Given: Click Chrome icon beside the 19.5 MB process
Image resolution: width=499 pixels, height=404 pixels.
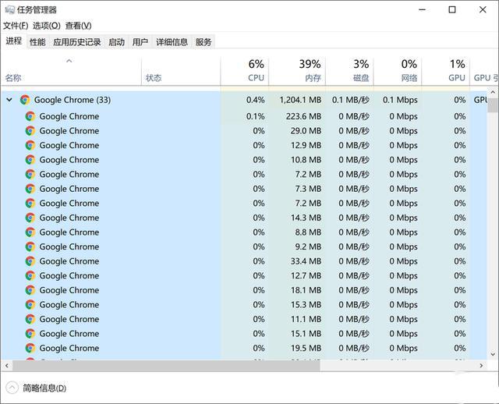Looking at the screenshot, I should 30,348.
